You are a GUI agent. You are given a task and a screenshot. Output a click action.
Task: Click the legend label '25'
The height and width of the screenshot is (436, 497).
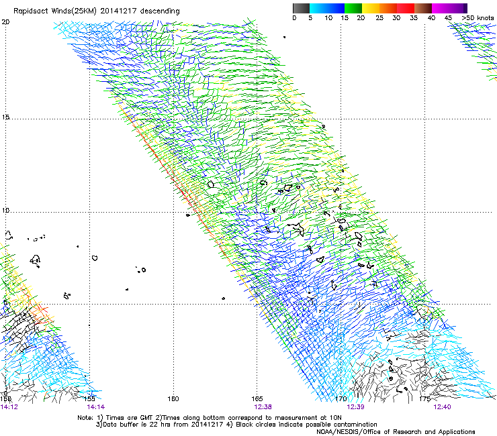[379, 18]
